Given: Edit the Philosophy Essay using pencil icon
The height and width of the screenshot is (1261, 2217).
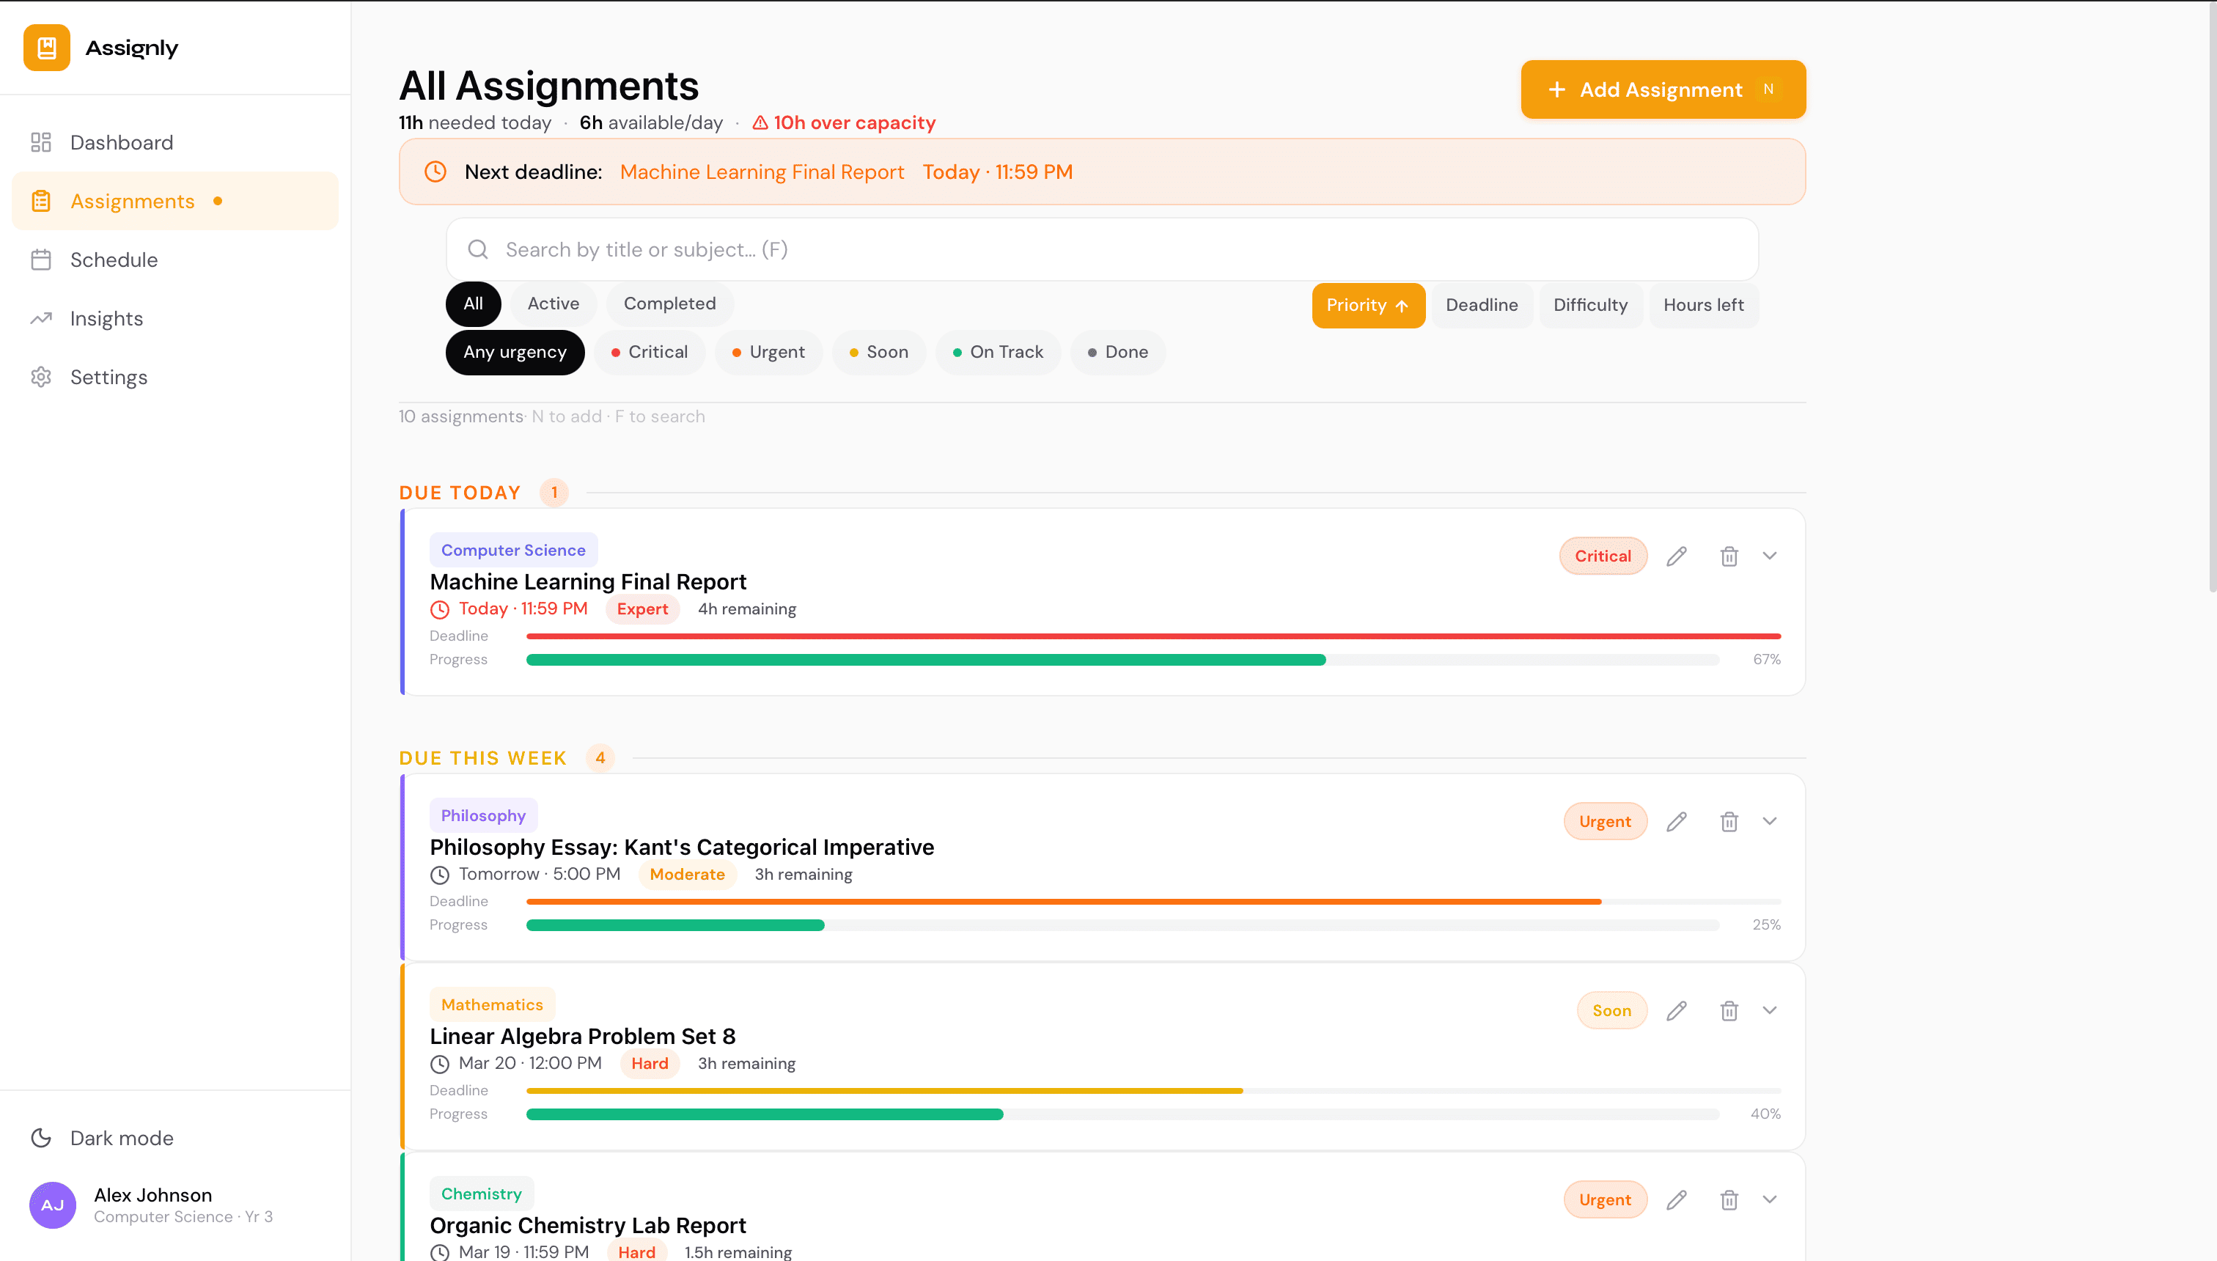Looking at the screenshot, I should (x=1677, y=821).
